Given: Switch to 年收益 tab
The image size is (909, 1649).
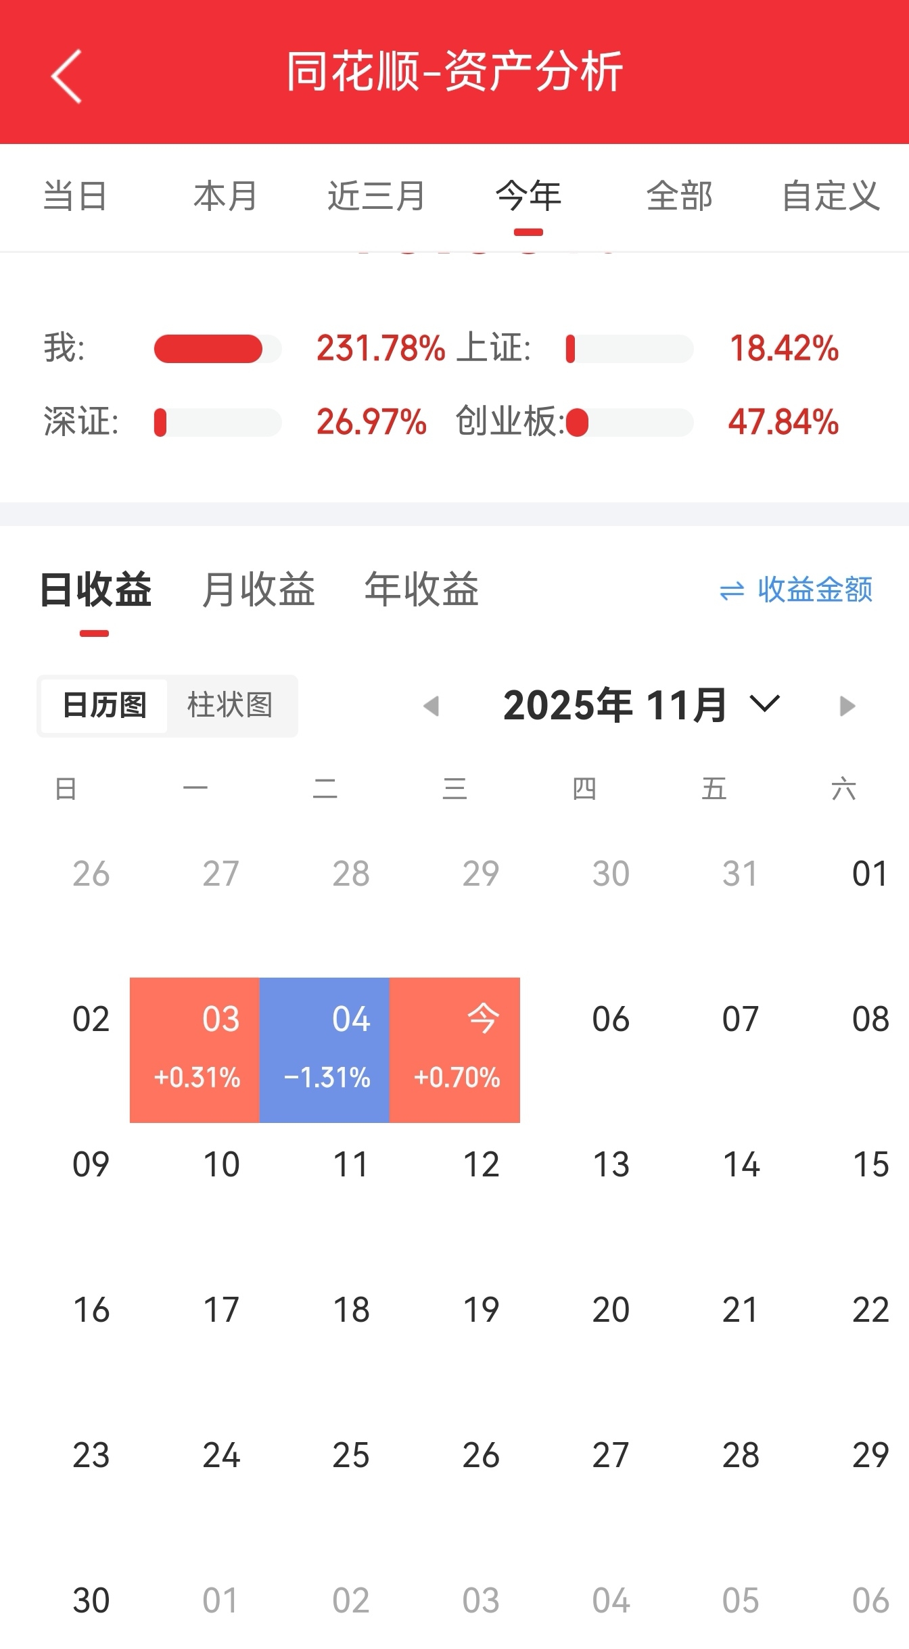Looking at the screenshot, I should coord(421,590).
